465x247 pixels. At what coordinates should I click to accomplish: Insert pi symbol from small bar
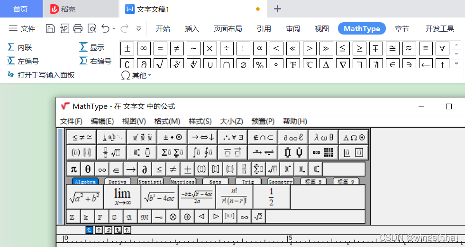tap(73, 169)
